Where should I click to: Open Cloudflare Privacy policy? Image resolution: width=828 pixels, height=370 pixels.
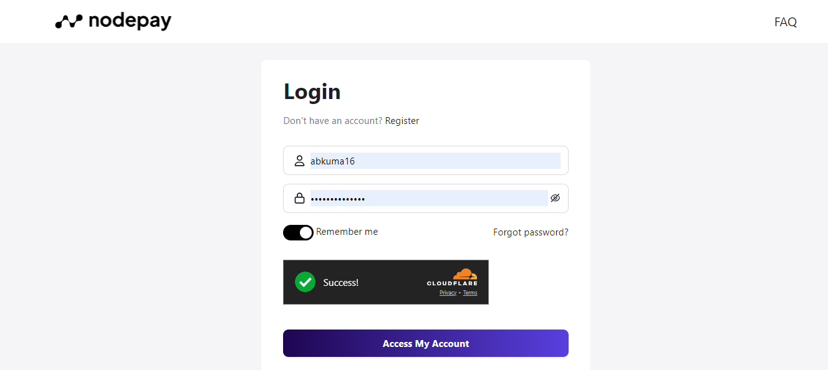pos(448,293)
